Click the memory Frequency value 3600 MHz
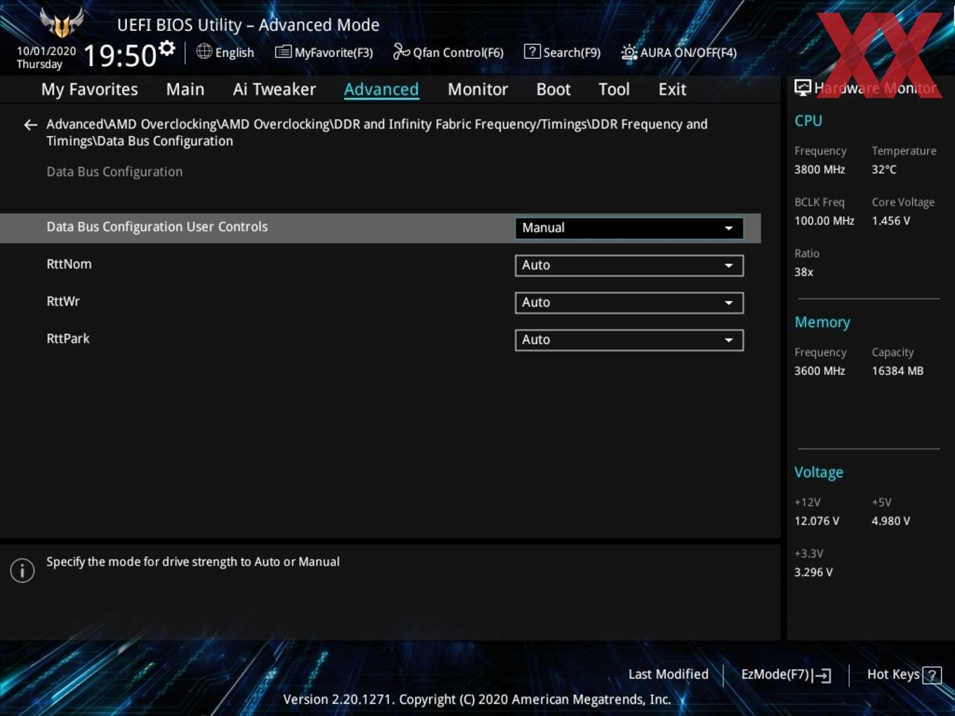The width and height of the screenshot is (955, 716). [x=819, y=371]
